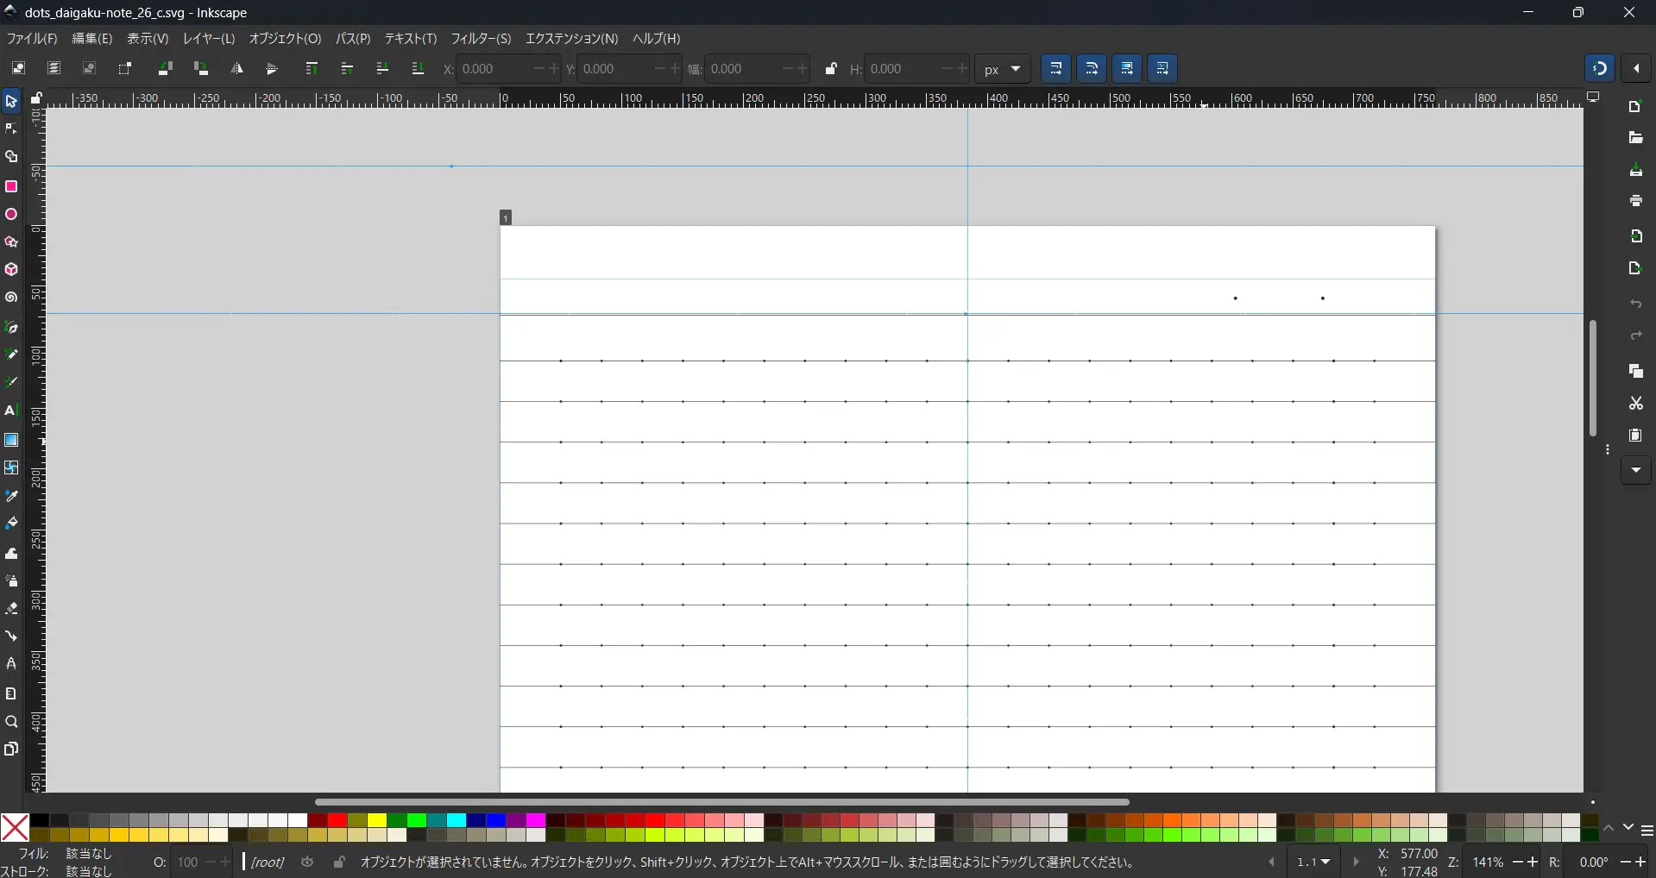Open the px units dropdown
1656x878 pixels.
click(1003, 69)
